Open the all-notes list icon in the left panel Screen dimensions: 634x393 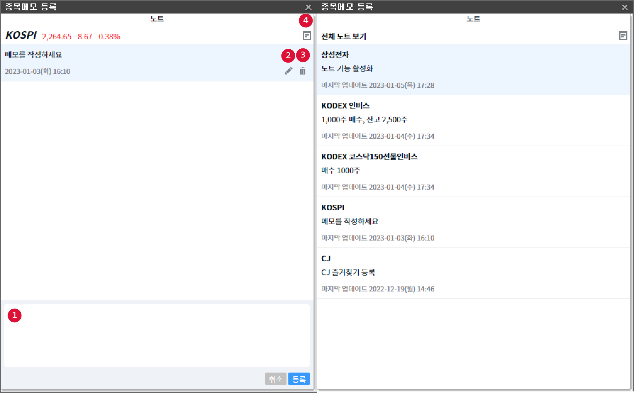point(307,36)
